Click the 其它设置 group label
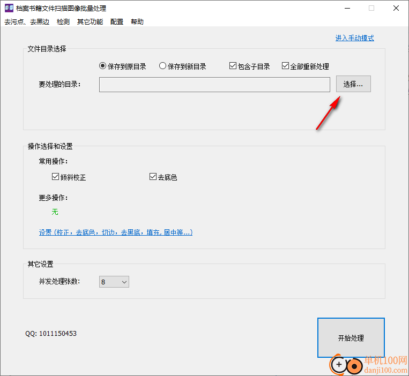Screen dimensions: 409x376 (40, 264)
